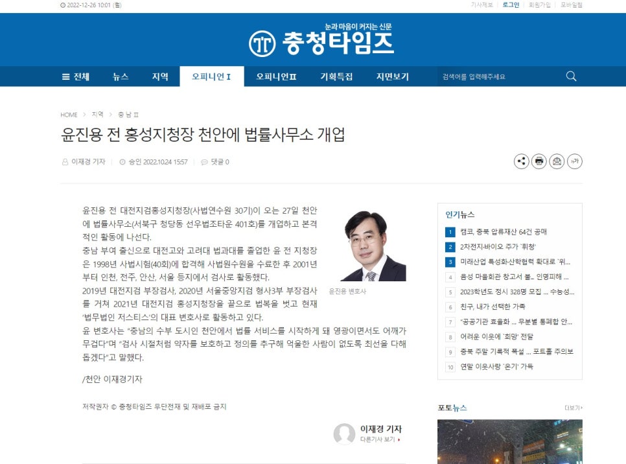Open popular news 음성 마을회관 창고서 불
Image resolution: width=626 pixels, height=464 pixels.
[x=515, y=277]
